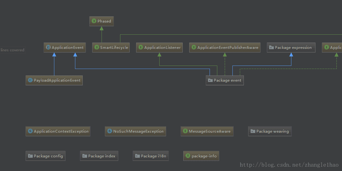342x171 pixels.
Task: Select the NoSuchMessageException node label
Action: [x=139, y=131]
